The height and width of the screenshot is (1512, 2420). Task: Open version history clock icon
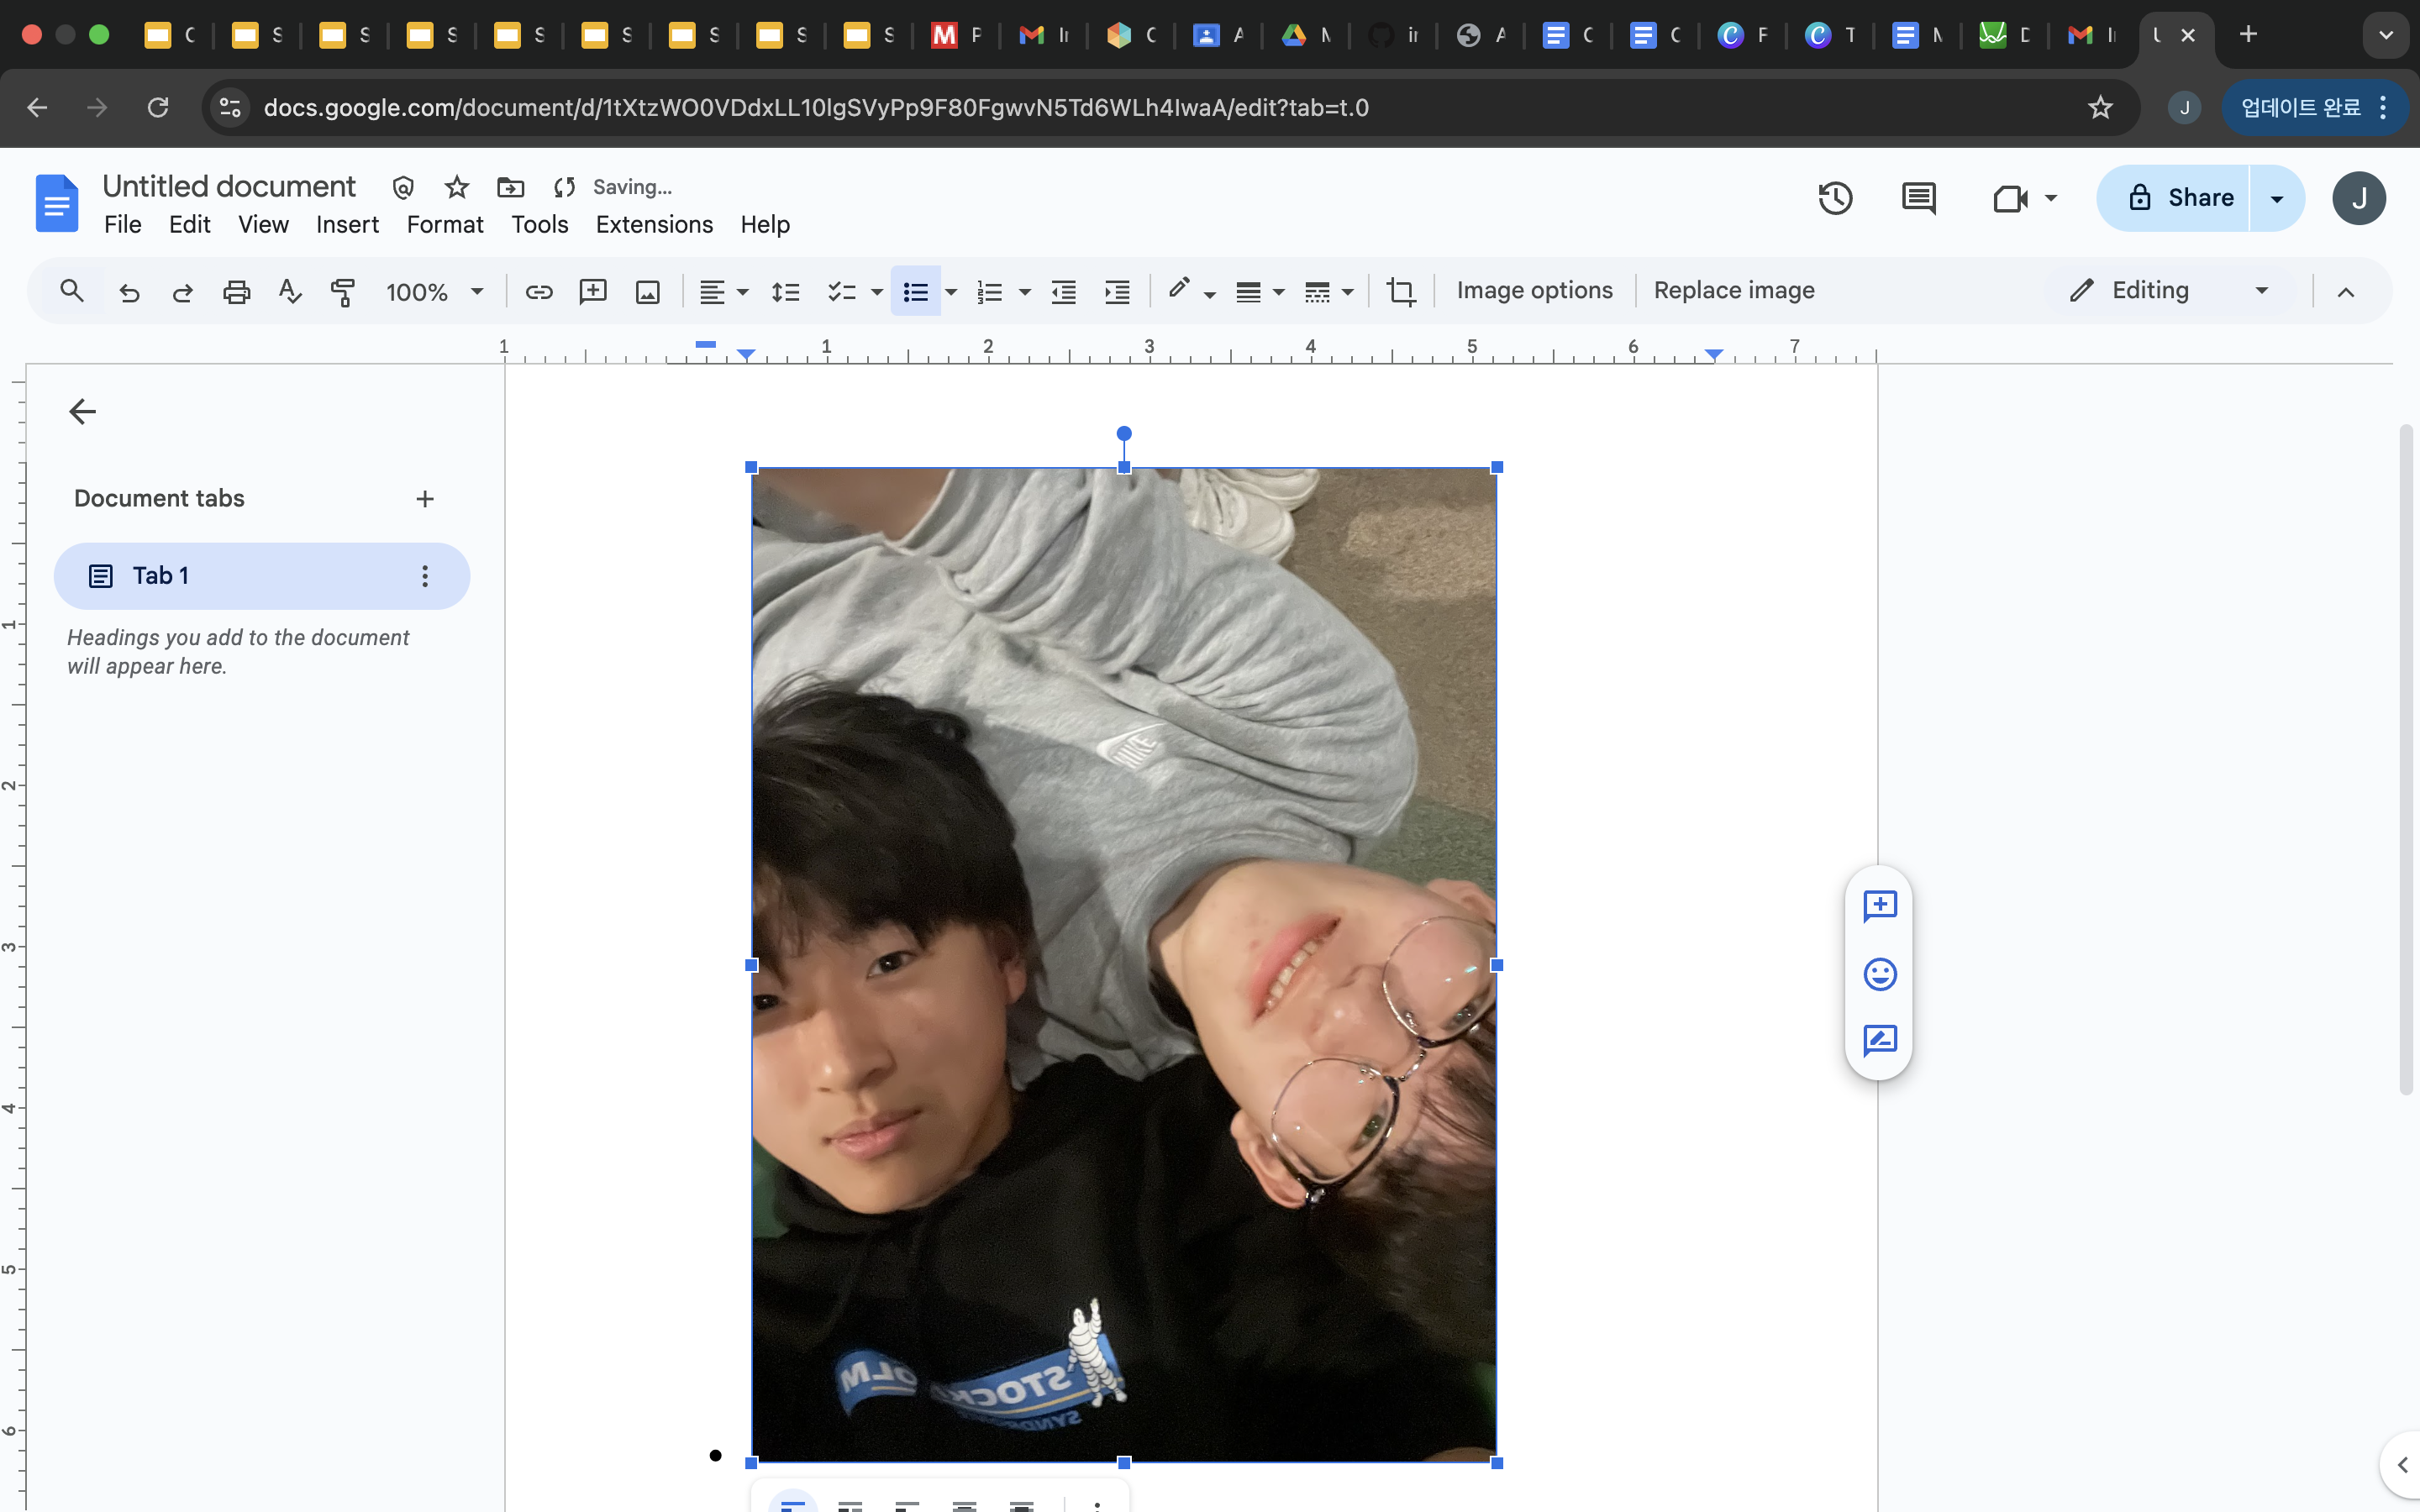tap(1834, 198)
